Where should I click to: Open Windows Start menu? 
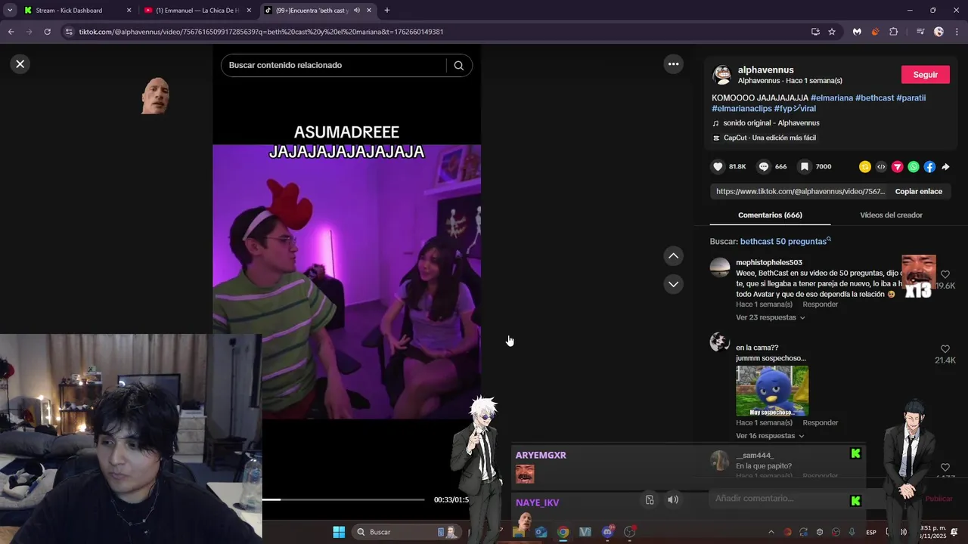tap(339, 532)
